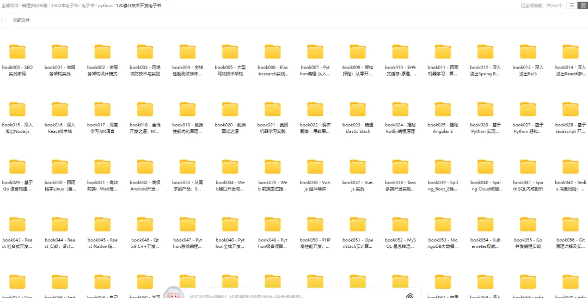
Task: Open book046 Qt 5.9 C++ folder icon
Action: (x=145, y=224)
